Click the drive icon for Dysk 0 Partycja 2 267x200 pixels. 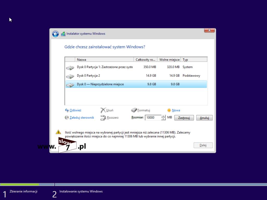(x=70, y=76)
